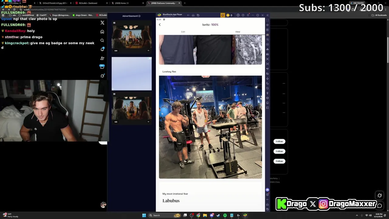The width and height of the screenshot is (389, 219).
Task: Open the BlueStacks hamburger menu
Action: (x=248, y=15)
